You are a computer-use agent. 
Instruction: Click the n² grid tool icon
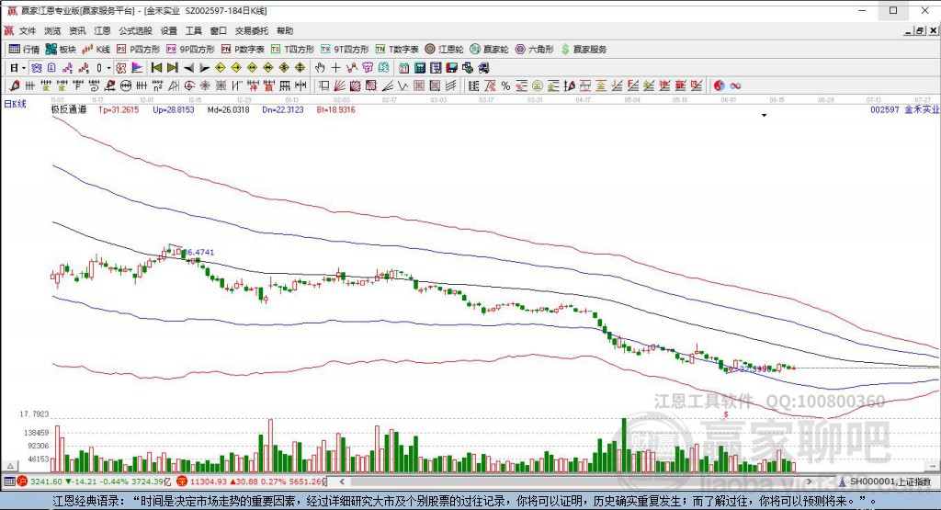[x=157, y=85]
